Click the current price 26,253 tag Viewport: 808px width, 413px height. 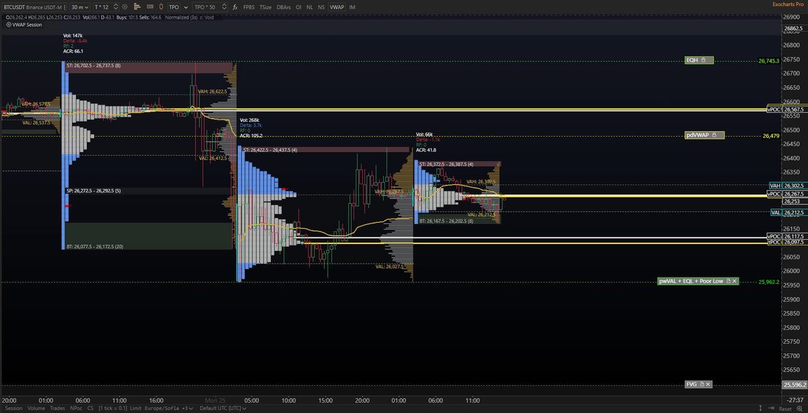click(795, 201)
